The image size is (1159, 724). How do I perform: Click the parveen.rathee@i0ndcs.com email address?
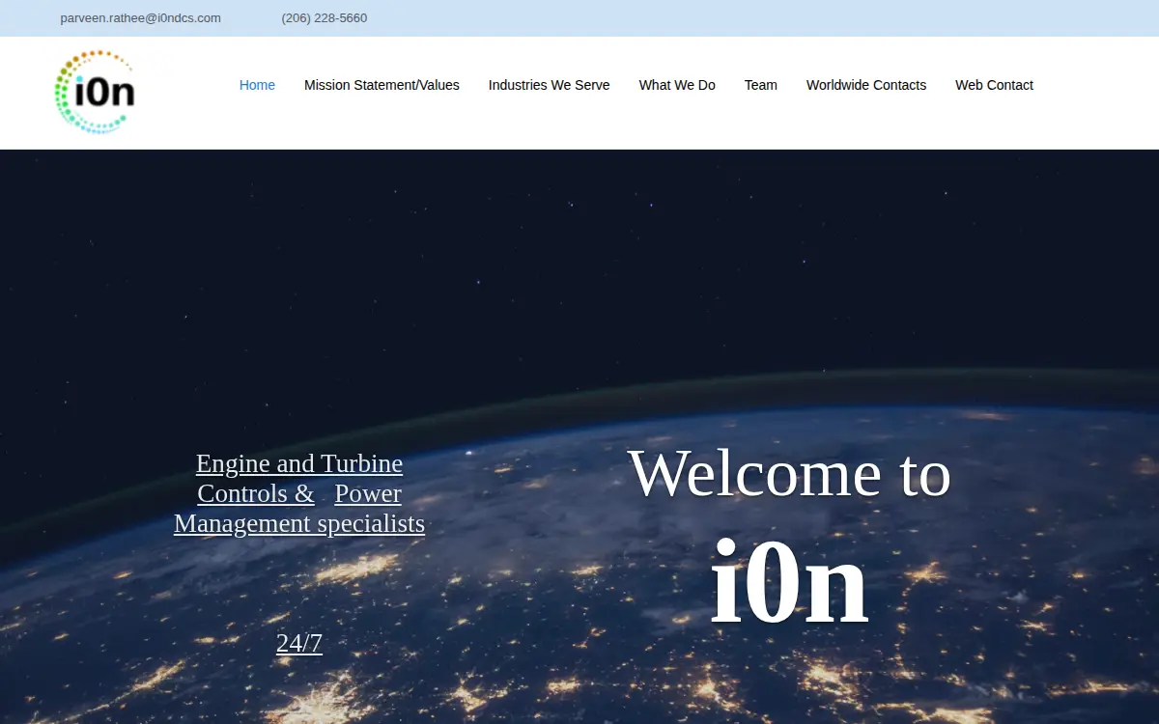[140, 18]
